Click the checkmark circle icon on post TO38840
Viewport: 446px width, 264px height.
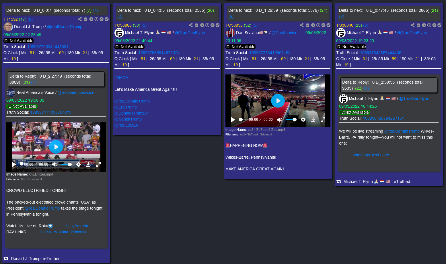[439, 25]
